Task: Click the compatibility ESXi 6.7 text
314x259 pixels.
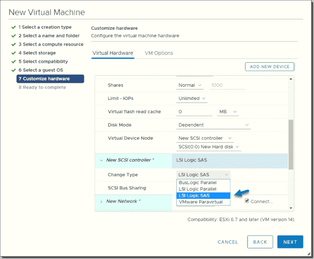Action: 241,220
